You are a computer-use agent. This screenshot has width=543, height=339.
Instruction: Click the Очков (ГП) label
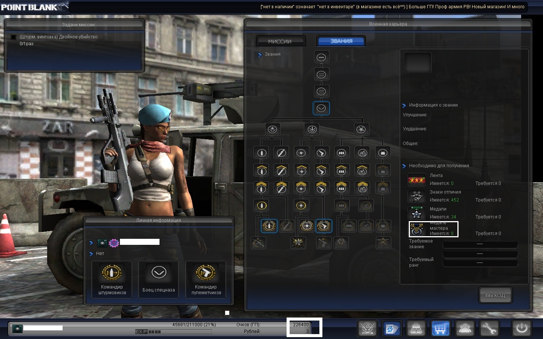pyautogui.click(x=248, y=325)
